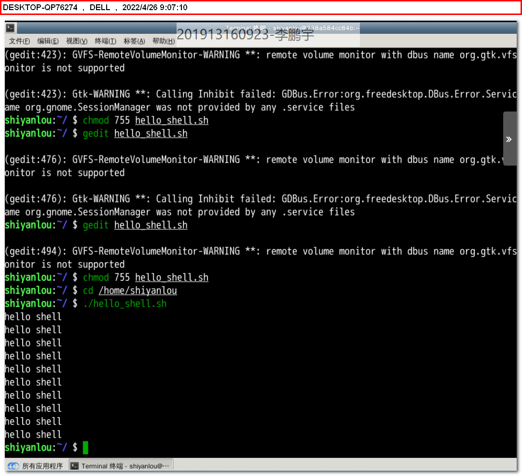
Task: Expand the side panel with the » arrow
Action: click(509, 139)
